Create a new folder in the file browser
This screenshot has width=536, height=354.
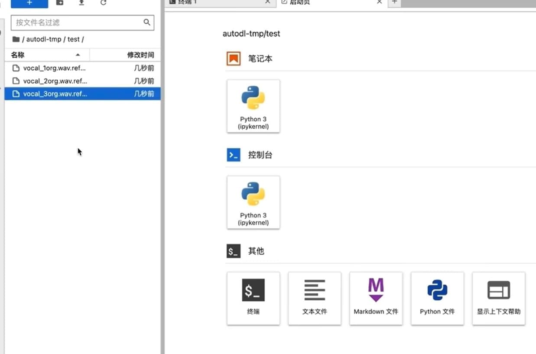pos(59,3)
